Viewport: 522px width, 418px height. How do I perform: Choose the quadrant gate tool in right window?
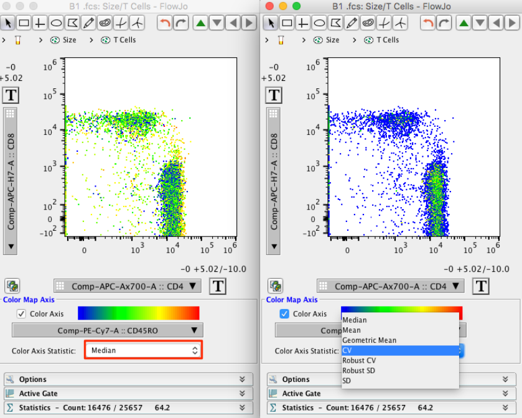[x=303, y=23]
